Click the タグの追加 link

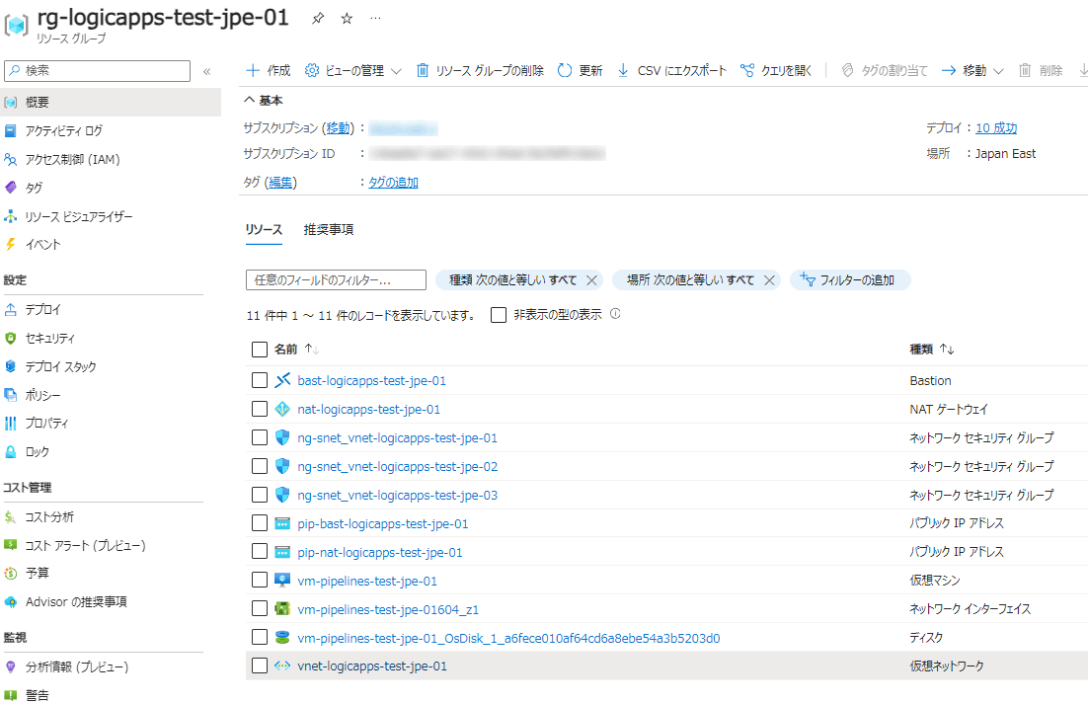[x=393, y=182]
